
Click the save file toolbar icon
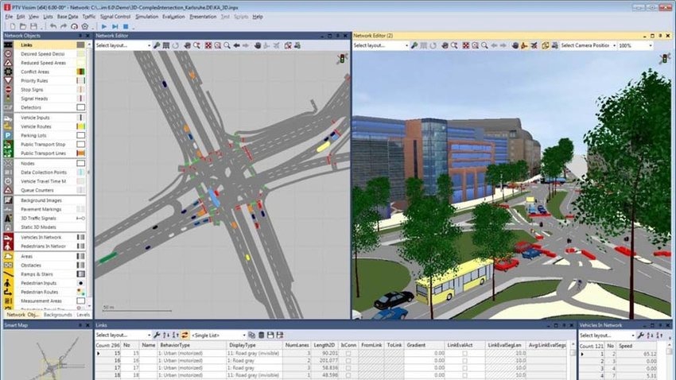pyautogui.click(x=33, y=25)
